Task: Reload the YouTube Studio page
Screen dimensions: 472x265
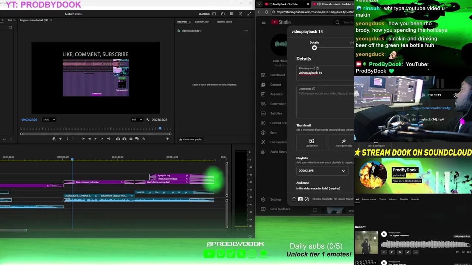Action: point(267,12)
